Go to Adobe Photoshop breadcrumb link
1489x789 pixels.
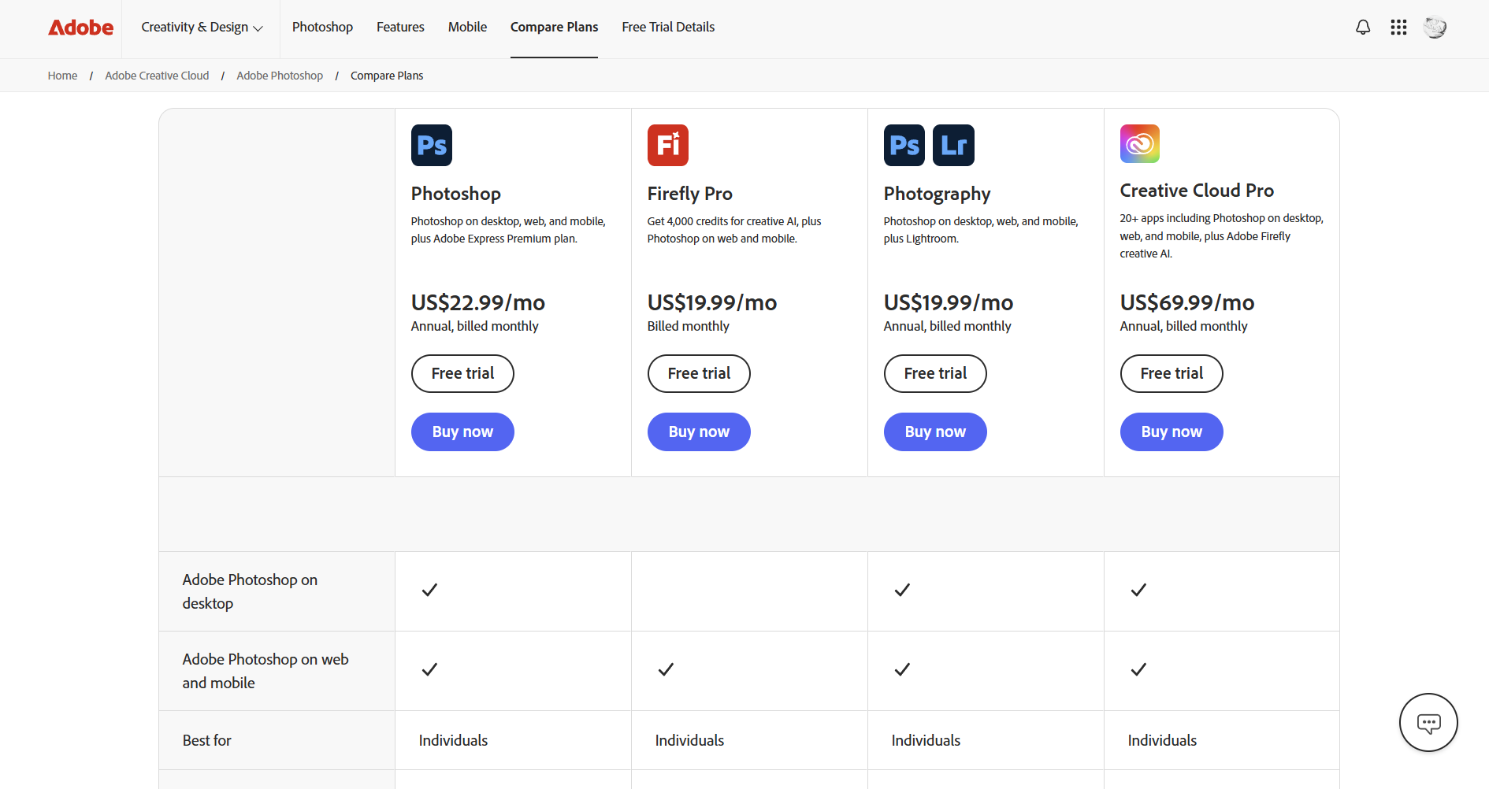point(280,76)
